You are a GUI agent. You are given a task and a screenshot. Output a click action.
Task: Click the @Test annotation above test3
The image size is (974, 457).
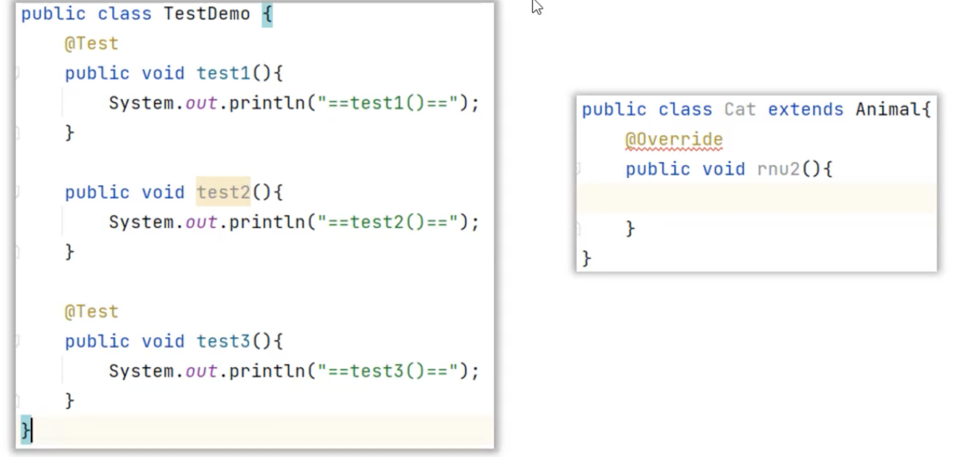[x=91, y=311]
